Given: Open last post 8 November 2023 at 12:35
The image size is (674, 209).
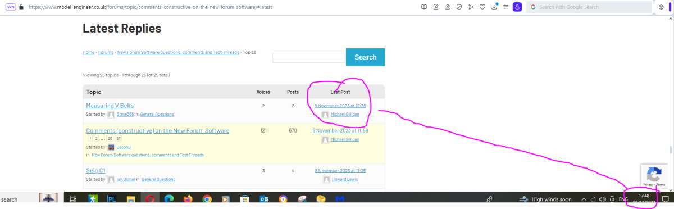Looking at the screenshot, I should (340, 106).
